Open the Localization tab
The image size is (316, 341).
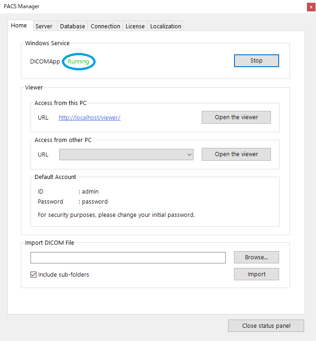pyautogui.click(x=165, y=26)
